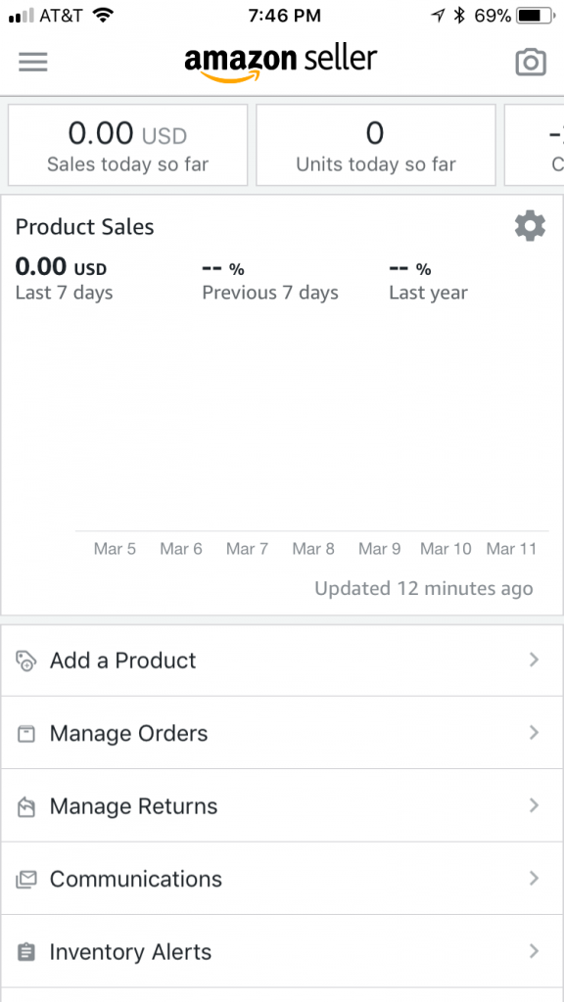This screenshot has height=1002, width=564.
Task: Expand the Inventory Alerts chevron
Action: pyautogui.click(x=534, y=951)
